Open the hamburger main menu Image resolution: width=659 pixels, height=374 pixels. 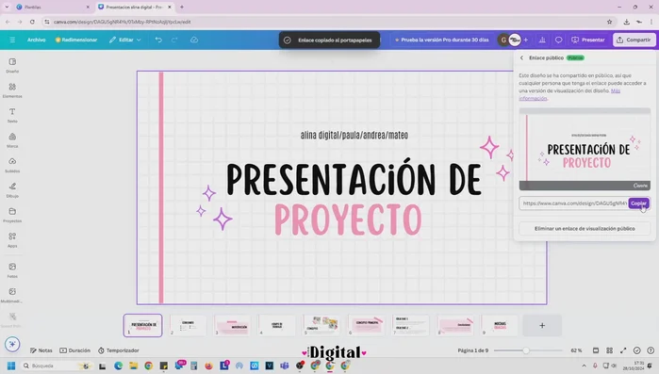[x=12, y=40]
